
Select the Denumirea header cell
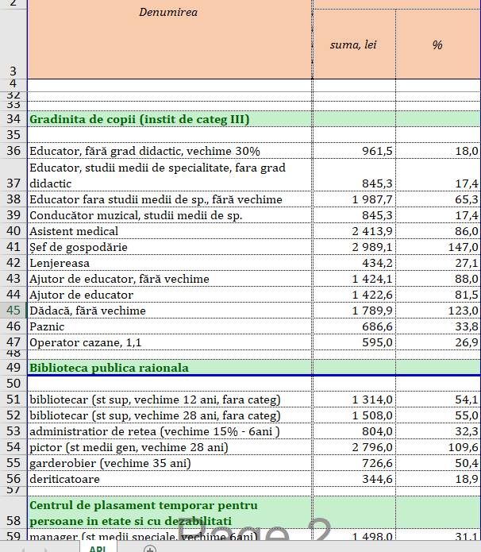point(169,40)
